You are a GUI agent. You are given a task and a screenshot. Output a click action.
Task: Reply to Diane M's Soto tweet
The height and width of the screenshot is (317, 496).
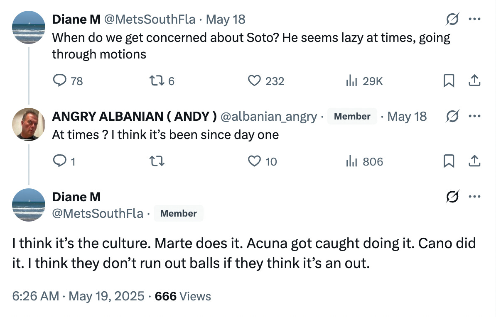coord(59,81)
